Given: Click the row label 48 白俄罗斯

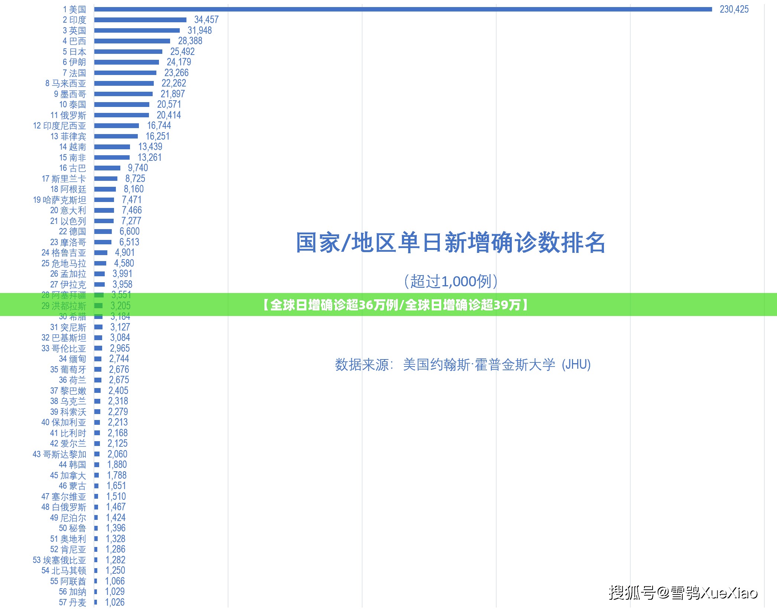Looking at the screenshot, I should [64, 507].
